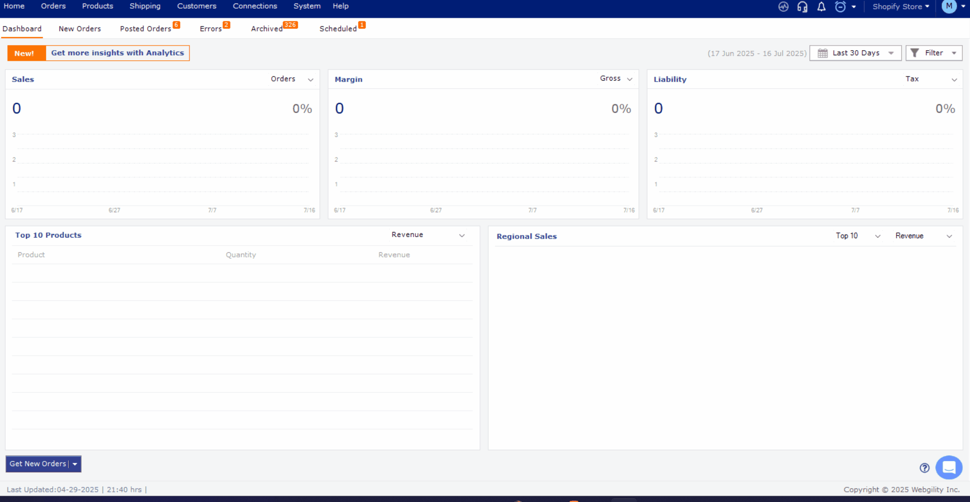Click the Filter funnel icon
This screenshot has height=502, width=970.
coord(914,53)
